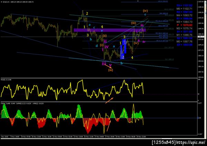Click the cyan 'e' wave label
The height and width of the screenshot is (146, 207).
(102, 31)
